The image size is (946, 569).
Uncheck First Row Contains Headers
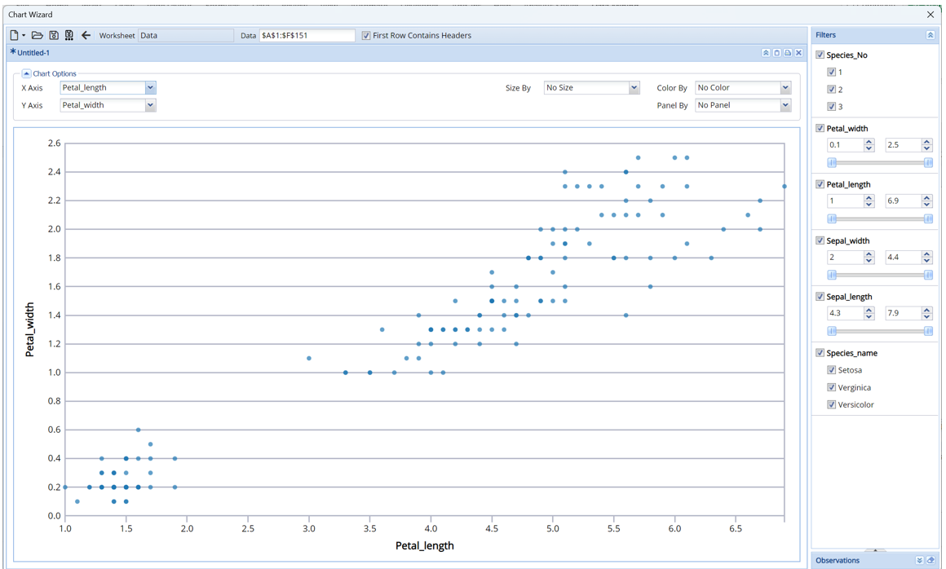pos(366,36)
